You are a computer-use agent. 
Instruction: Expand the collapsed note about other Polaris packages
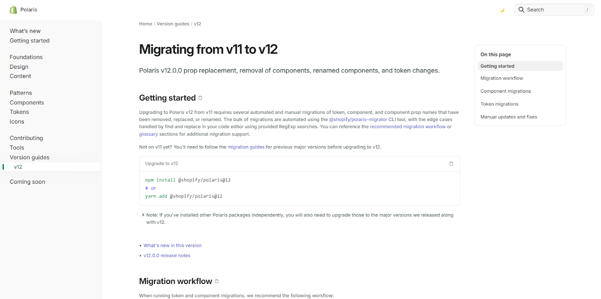(143, 215)
